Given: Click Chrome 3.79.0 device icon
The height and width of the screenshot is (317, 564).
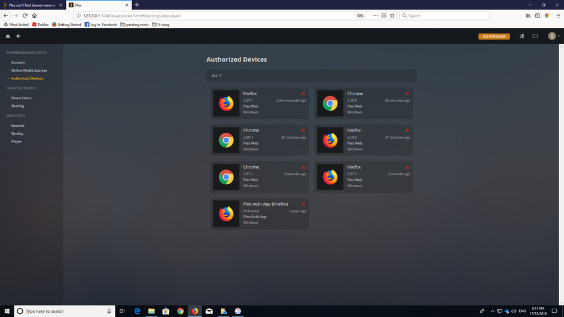Looking at the screenshot, I should [330, 103].
